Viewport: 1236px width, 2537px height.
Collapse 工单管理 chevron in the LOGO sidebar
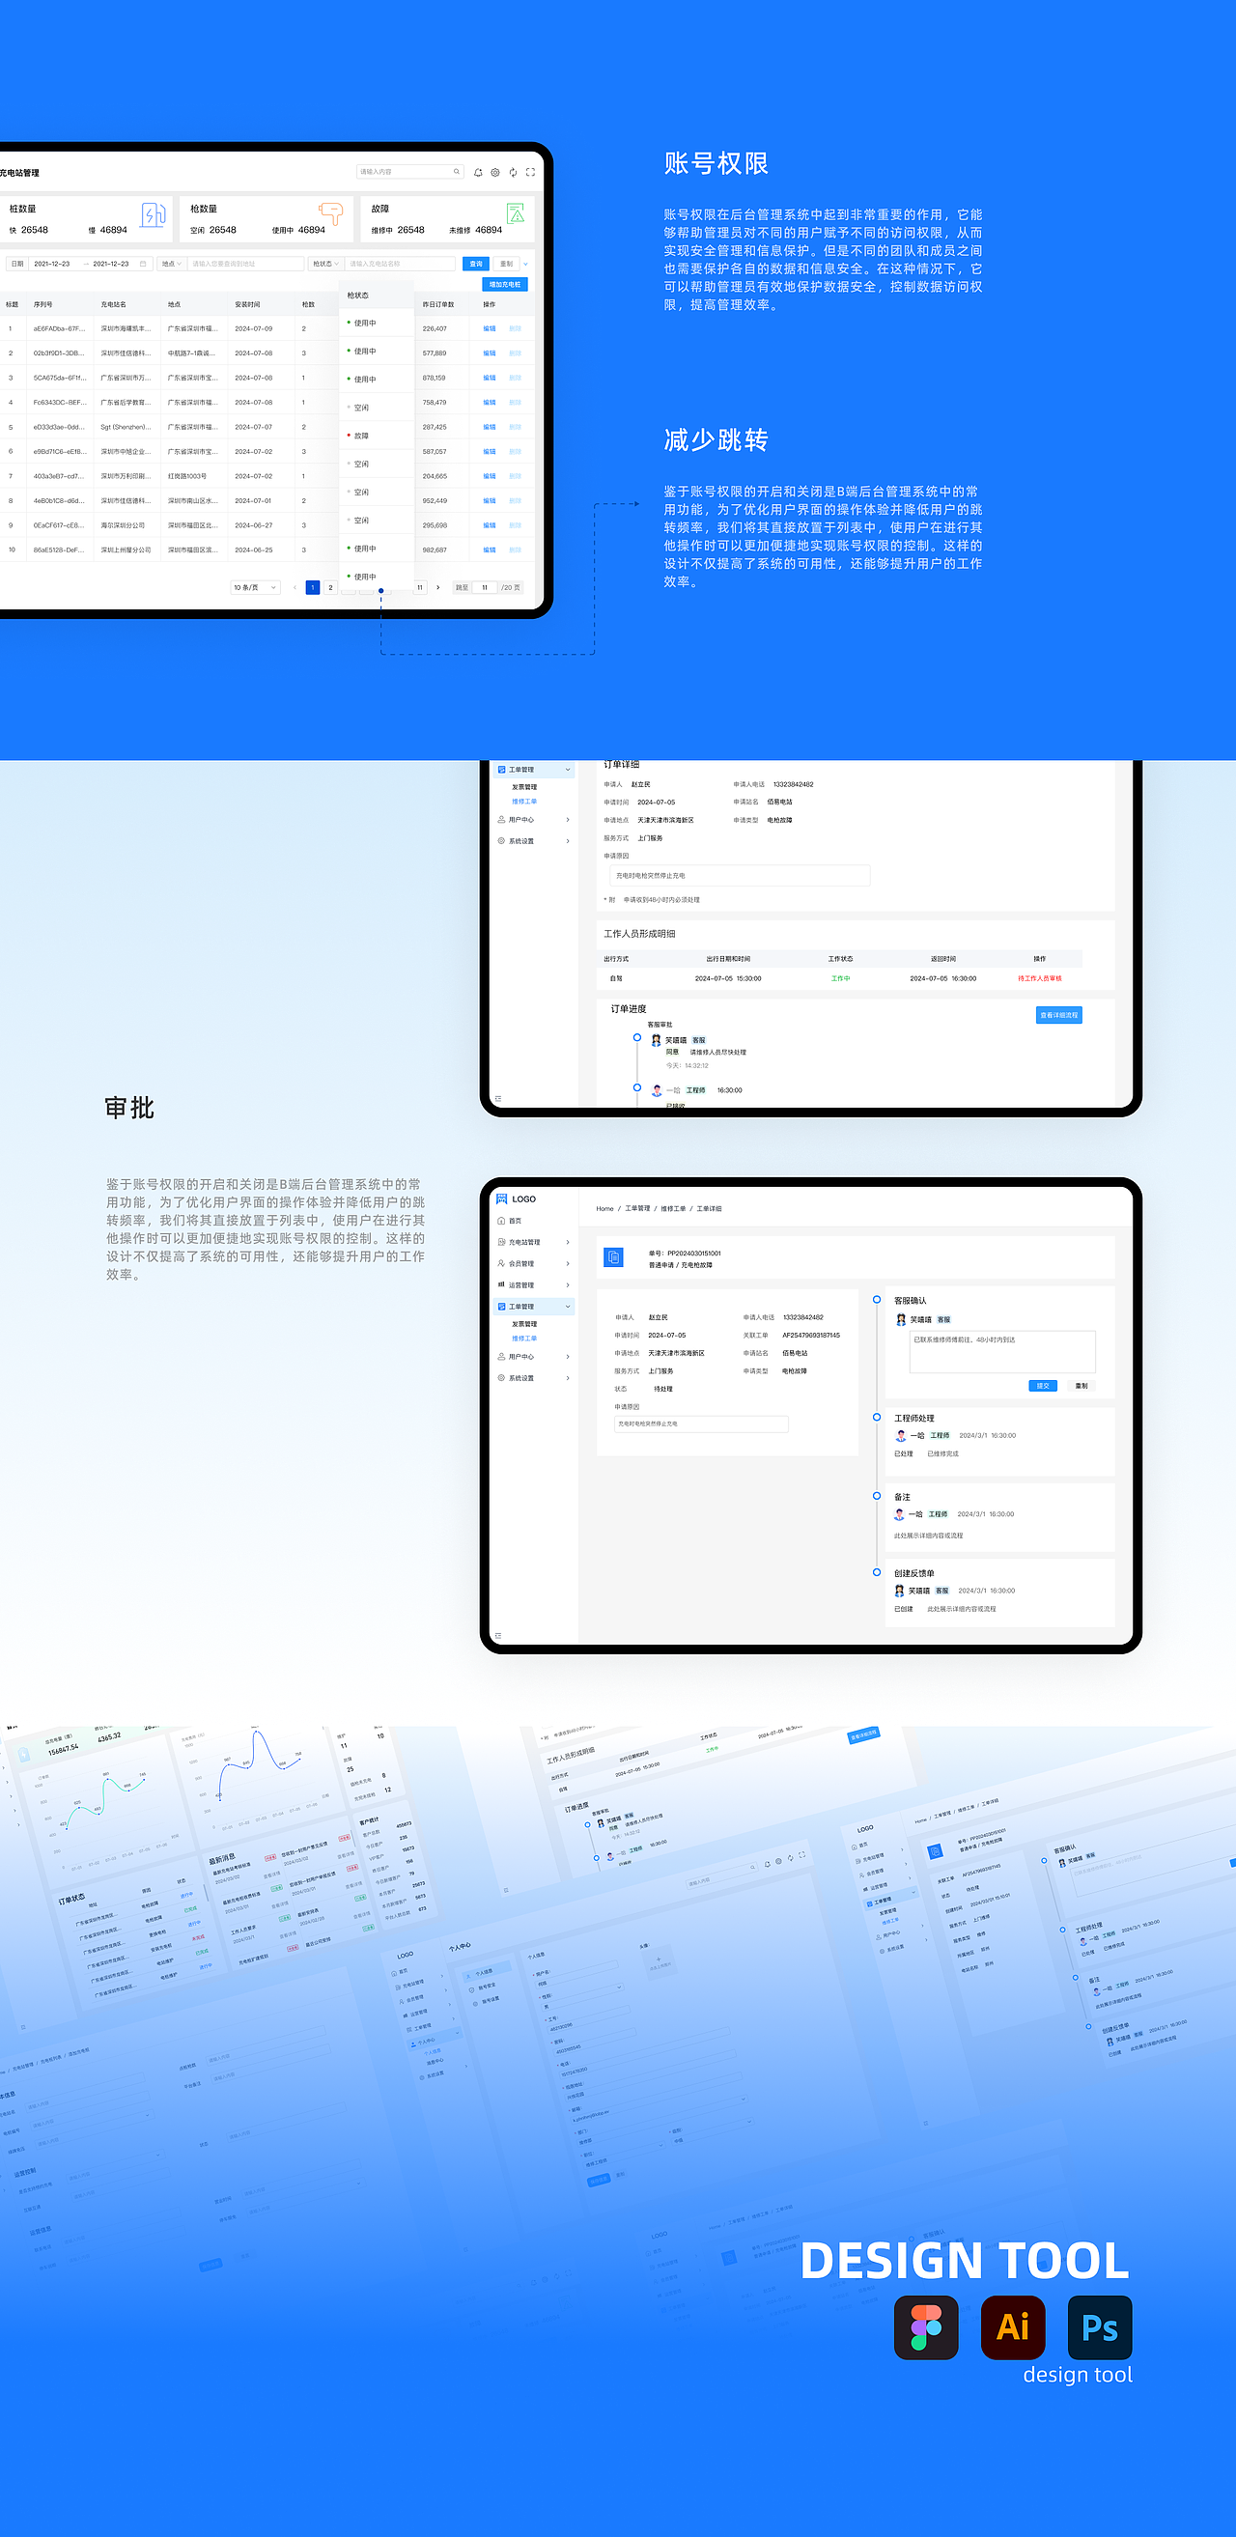click(567, 1307)
